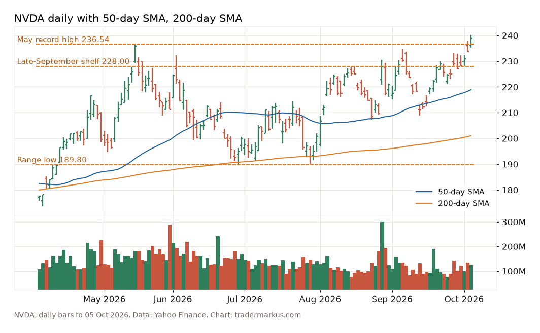Select the 'Late-September shelf 228.00' annotation
This screenshot has height=333, width=540.
tap(74, 61)
